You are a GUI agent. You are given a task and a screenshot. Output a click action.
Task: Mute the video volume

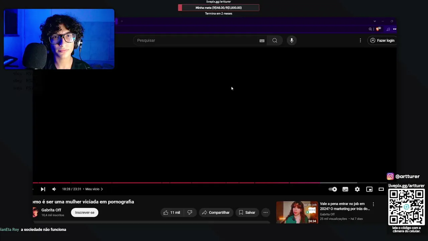[x=54, y=189]
